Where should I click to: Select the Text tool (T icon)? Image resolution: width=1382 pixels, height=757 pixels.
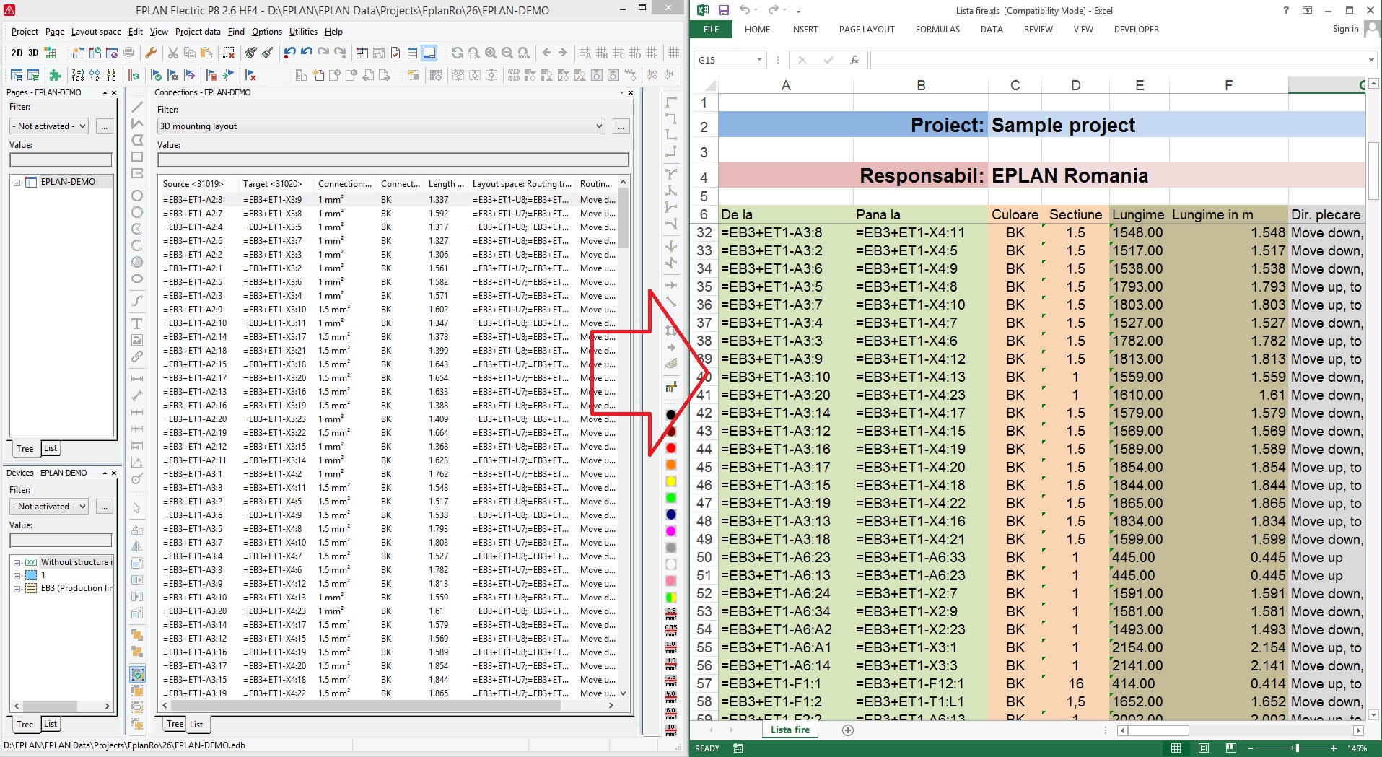137,323
